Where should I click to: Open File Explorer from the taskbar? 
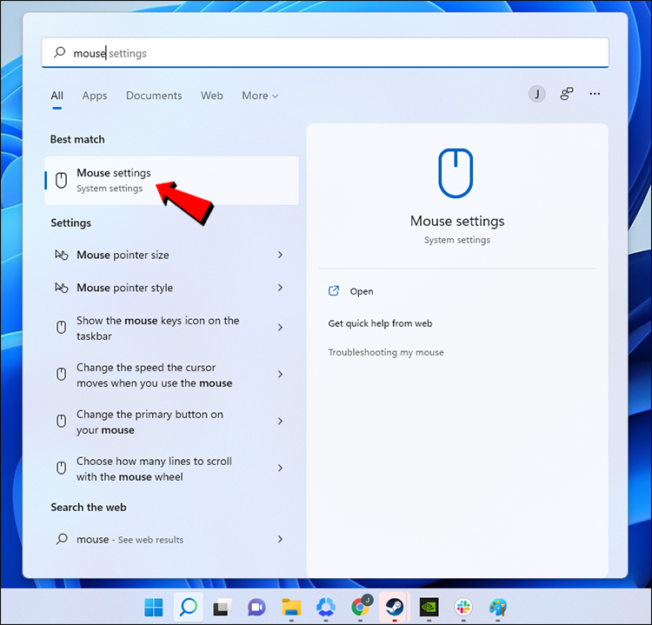pyautogui.click(x=291, y=608)
